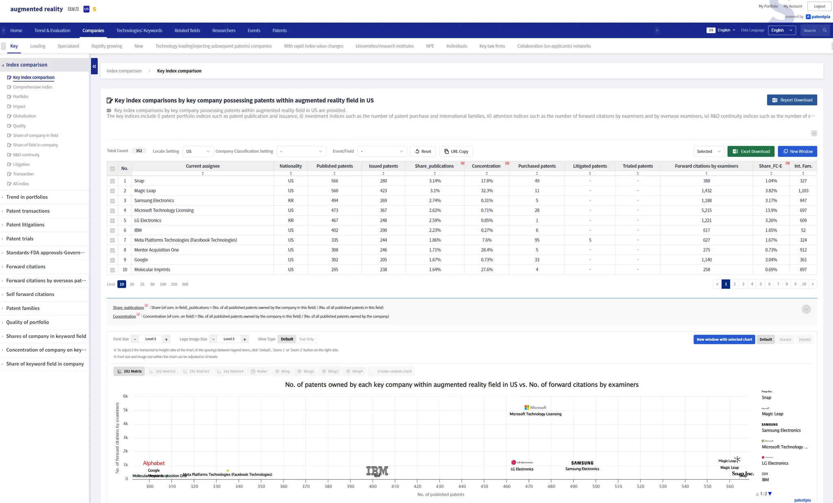Expand the Trend in portfolios section

(x=27, y=197)
